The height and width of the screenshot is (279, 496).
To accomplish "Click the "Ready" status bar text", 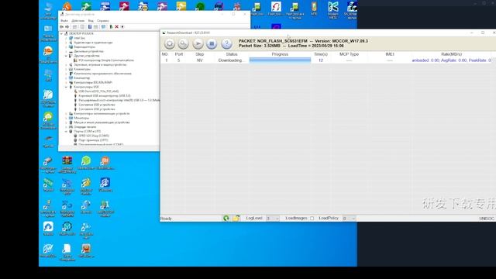I will [166, 219].
